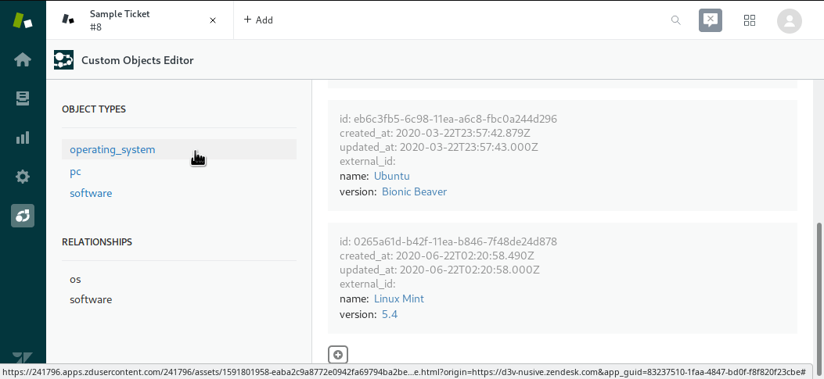Click the external_id field of Linux Mint record
The width and height of the screenshot is (824, 379).
(x=367, y=284)
